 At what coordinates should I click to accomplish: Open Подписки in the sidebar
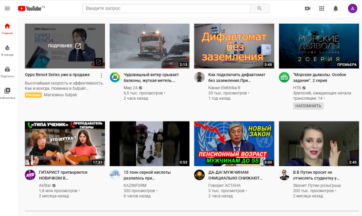[x=7, y=71]
